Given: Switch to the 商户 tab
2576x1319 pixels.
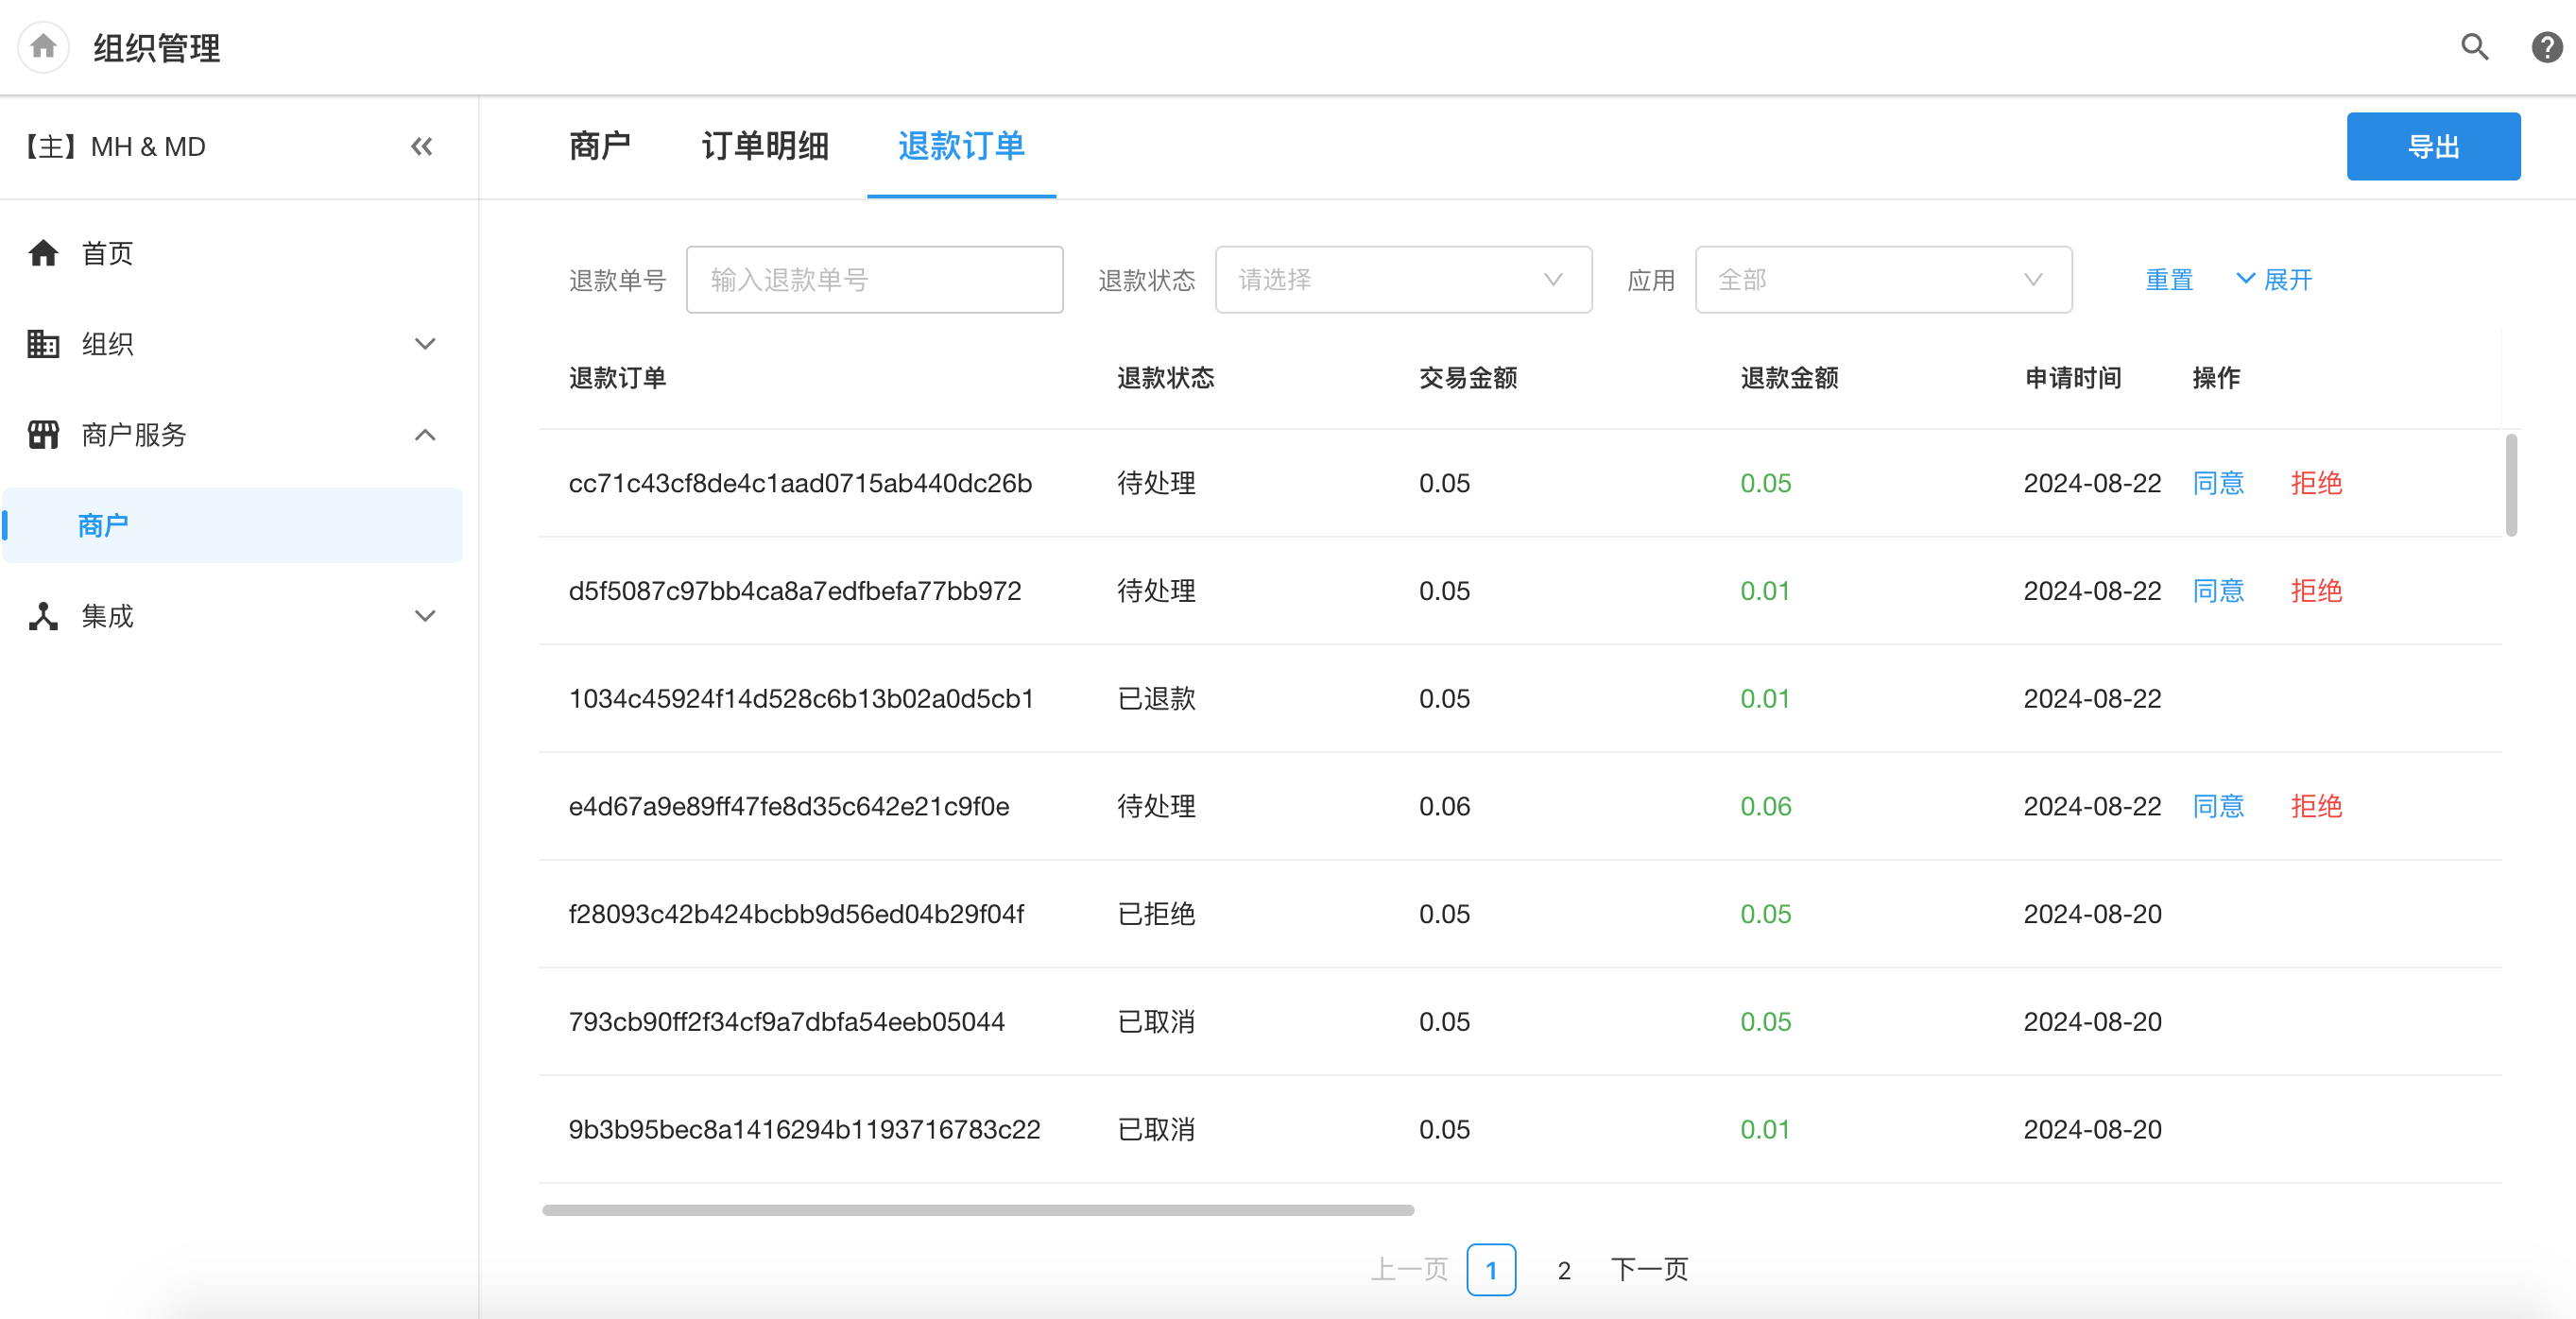Looking at the screenshot, I should coord(599,147).
